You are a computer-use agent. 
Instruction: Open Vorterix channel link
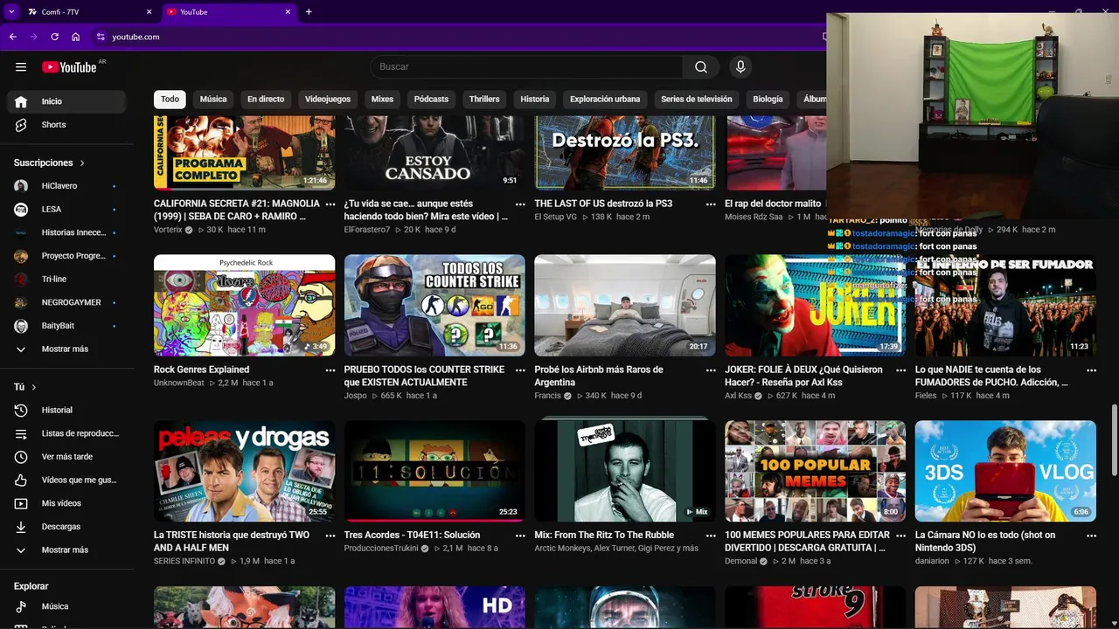(x=168, y=230)
